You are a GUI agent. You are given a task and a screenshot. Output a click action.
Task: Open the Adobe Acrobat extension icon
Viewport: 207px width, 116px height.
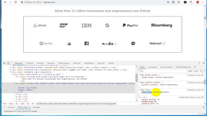pyautogui.click(x=185, y=2)
